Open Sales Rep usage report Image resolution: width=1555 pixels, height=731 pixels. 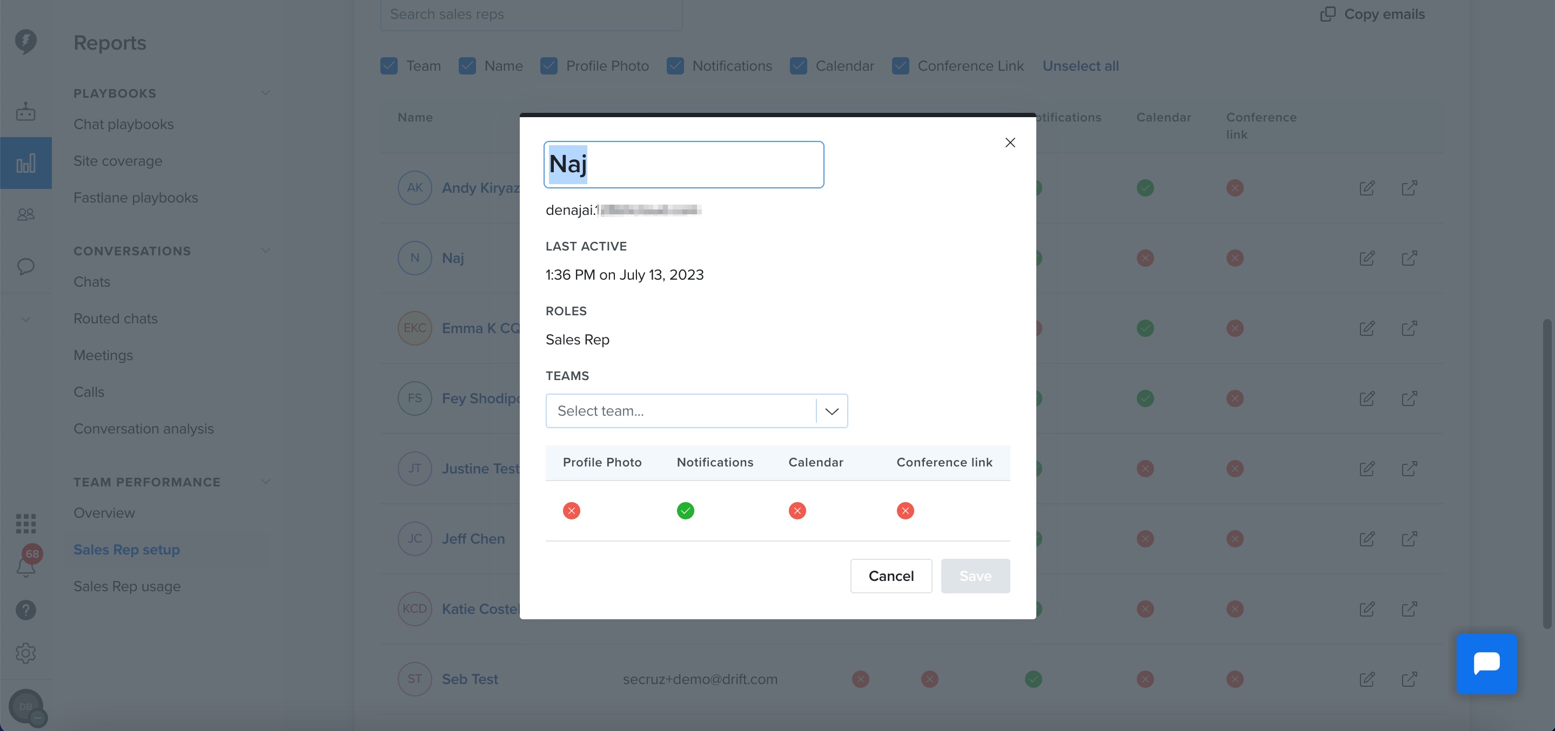click(x=127, y=586)
